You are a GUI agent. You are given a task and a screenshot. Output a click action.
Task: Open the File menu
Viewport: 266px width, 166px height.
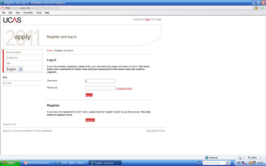pyautogui.click(x=3, y=13)
